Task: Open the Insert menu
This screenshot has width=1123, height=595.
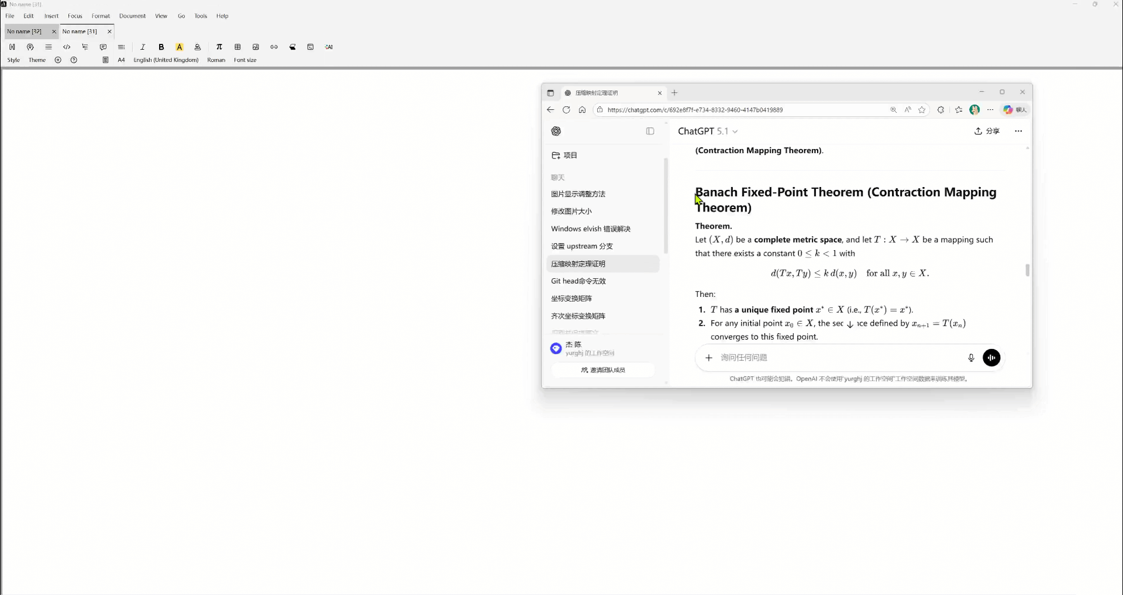Action: (x=51, y=16)
